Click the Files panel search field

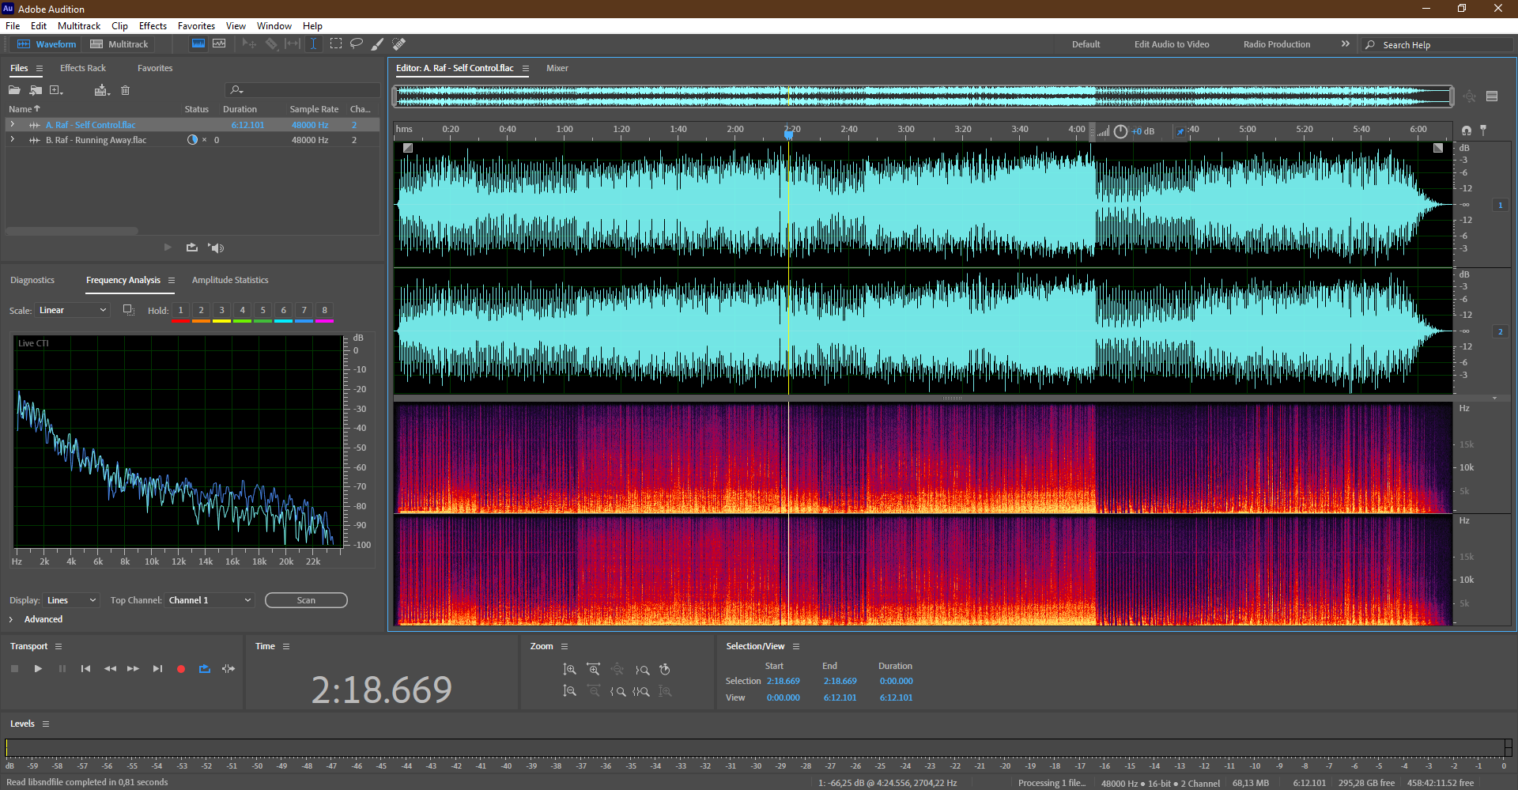(x=302, y=90)
